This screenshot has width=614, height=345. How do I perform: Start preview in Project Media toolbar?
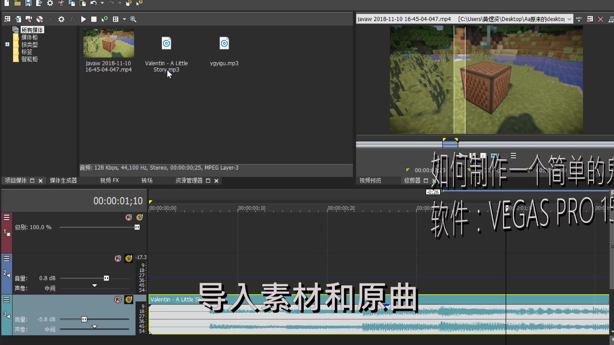point(83,19)
